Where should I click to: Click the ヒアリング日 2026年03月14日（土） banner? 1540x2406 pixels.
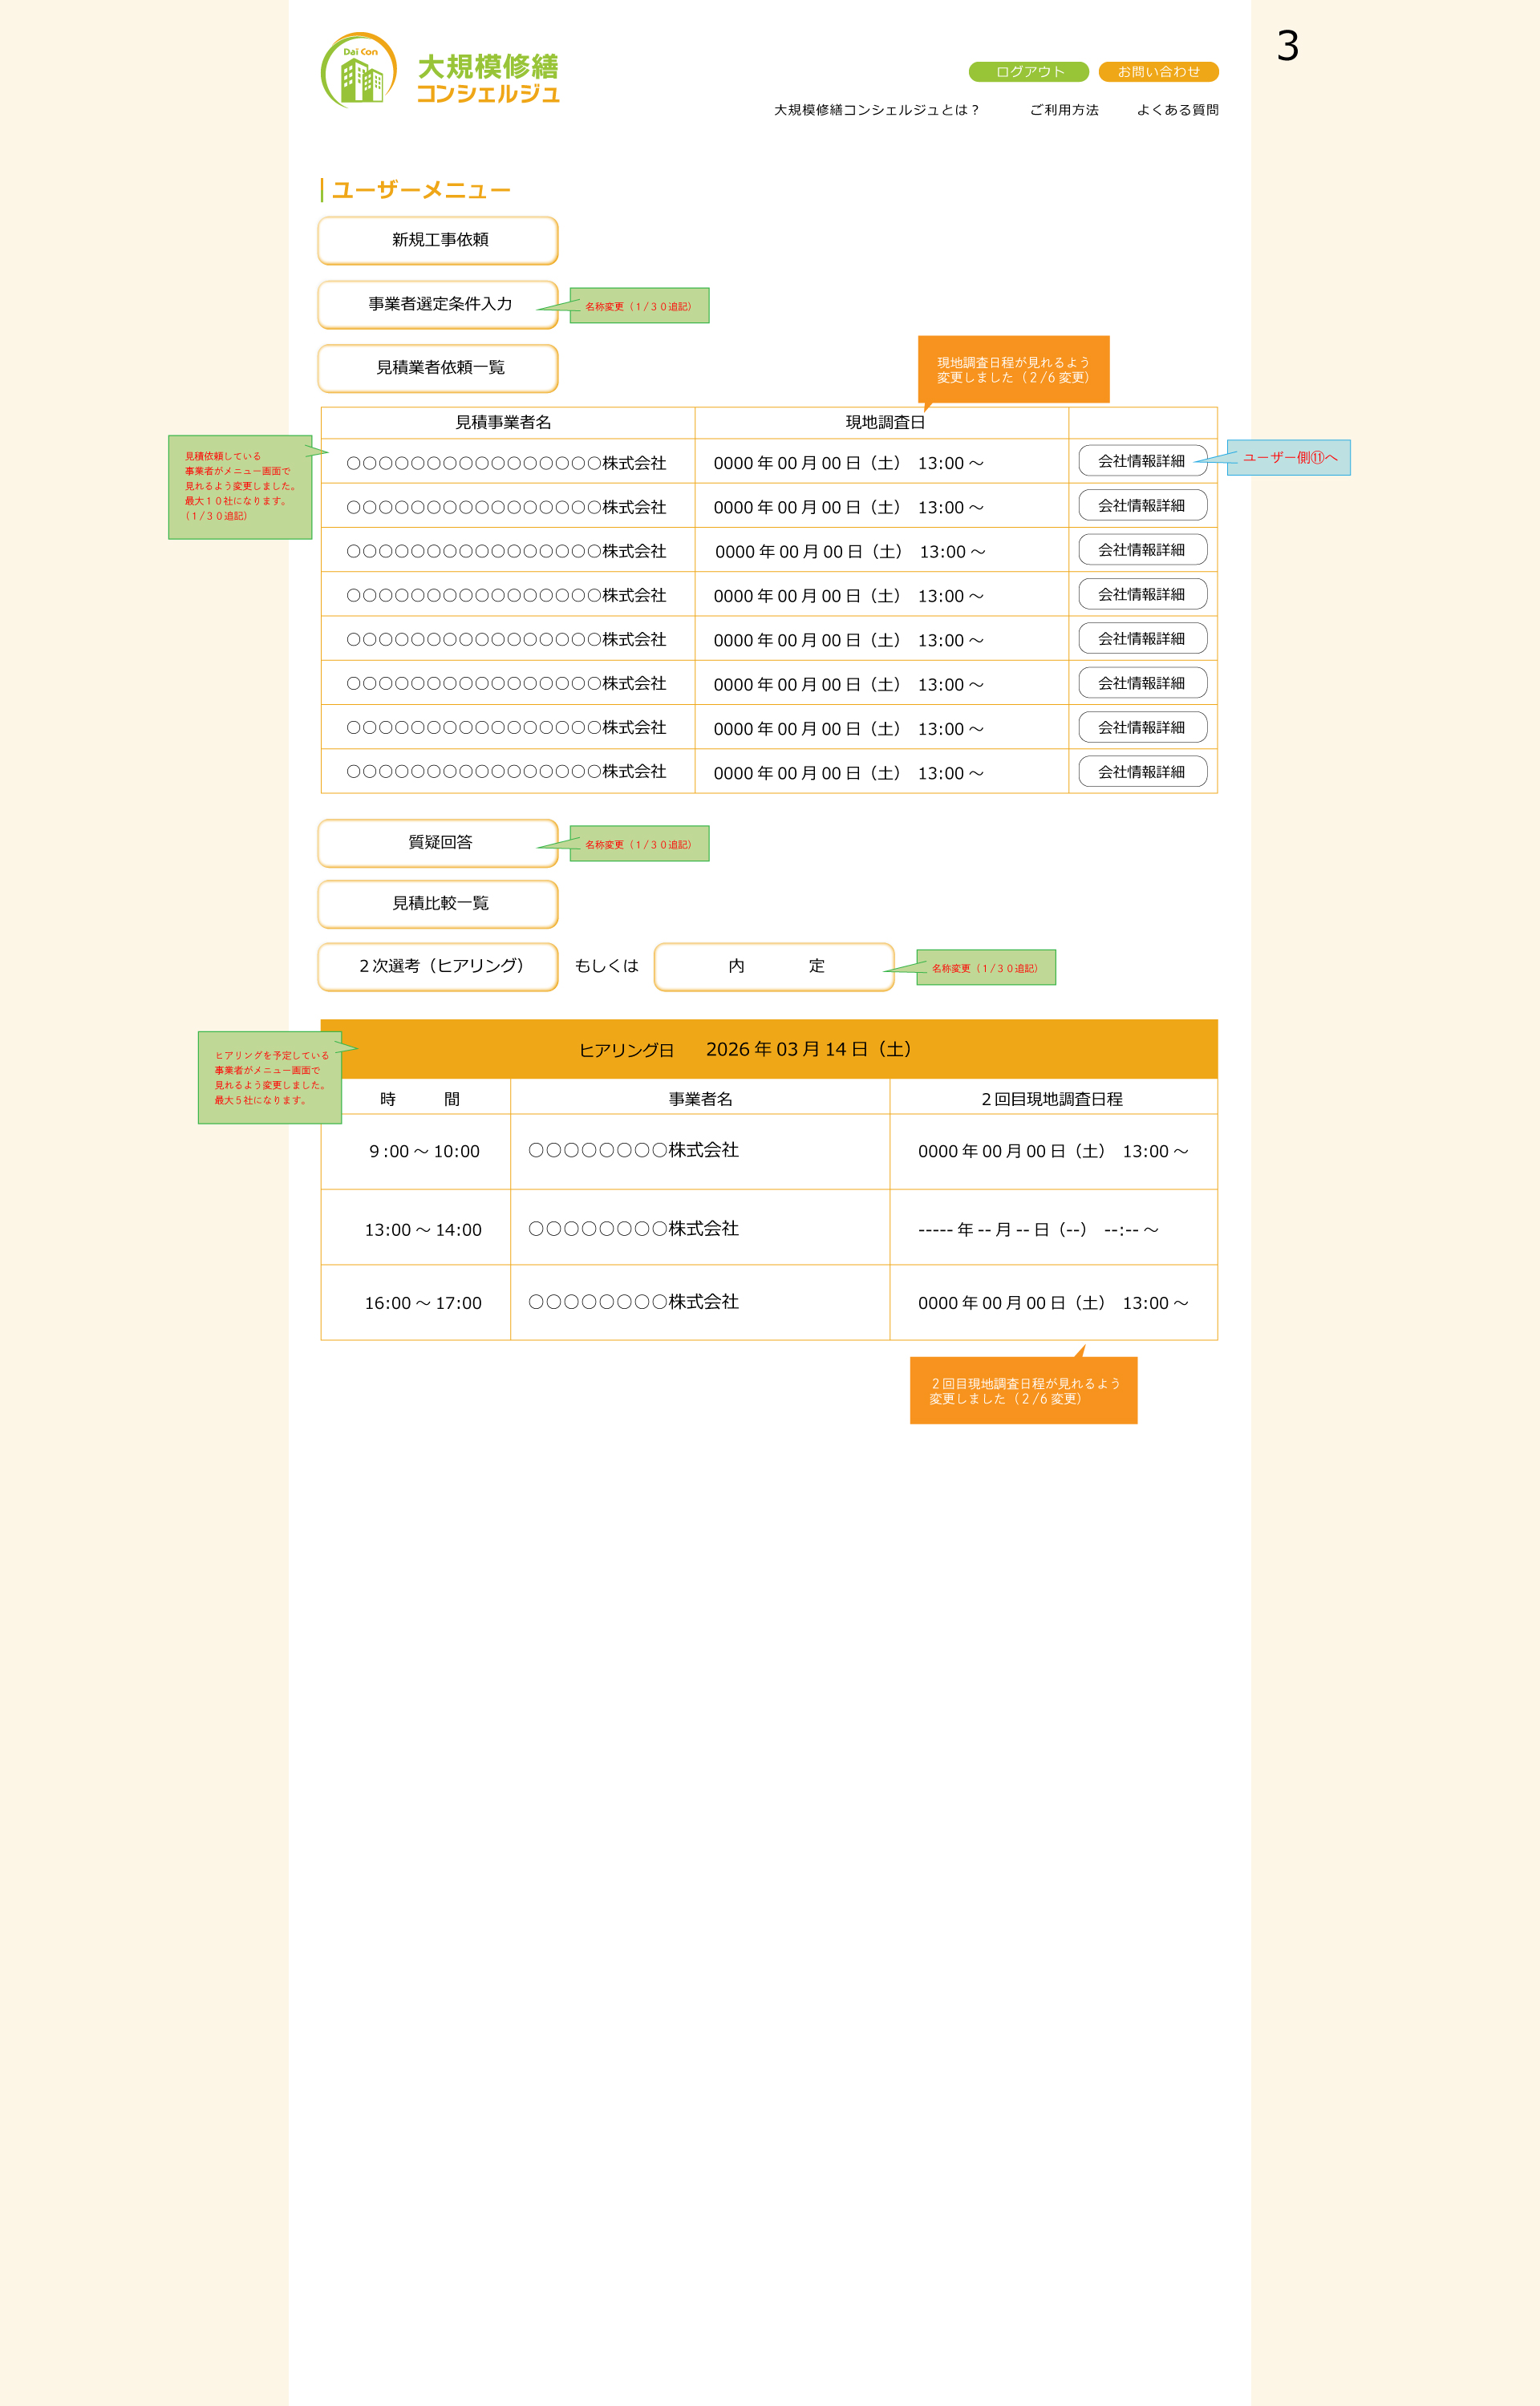pos(769,1050)
